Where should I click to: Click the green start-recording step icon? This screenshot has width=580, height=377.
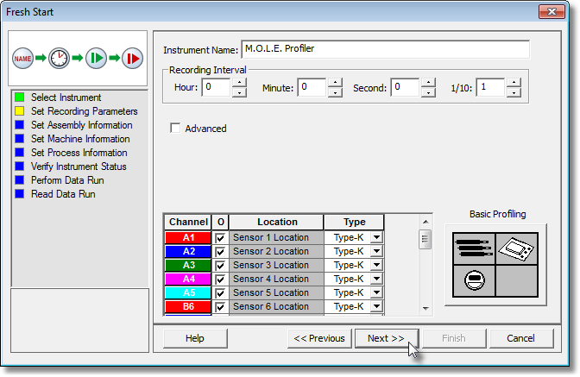coord(96,58)
